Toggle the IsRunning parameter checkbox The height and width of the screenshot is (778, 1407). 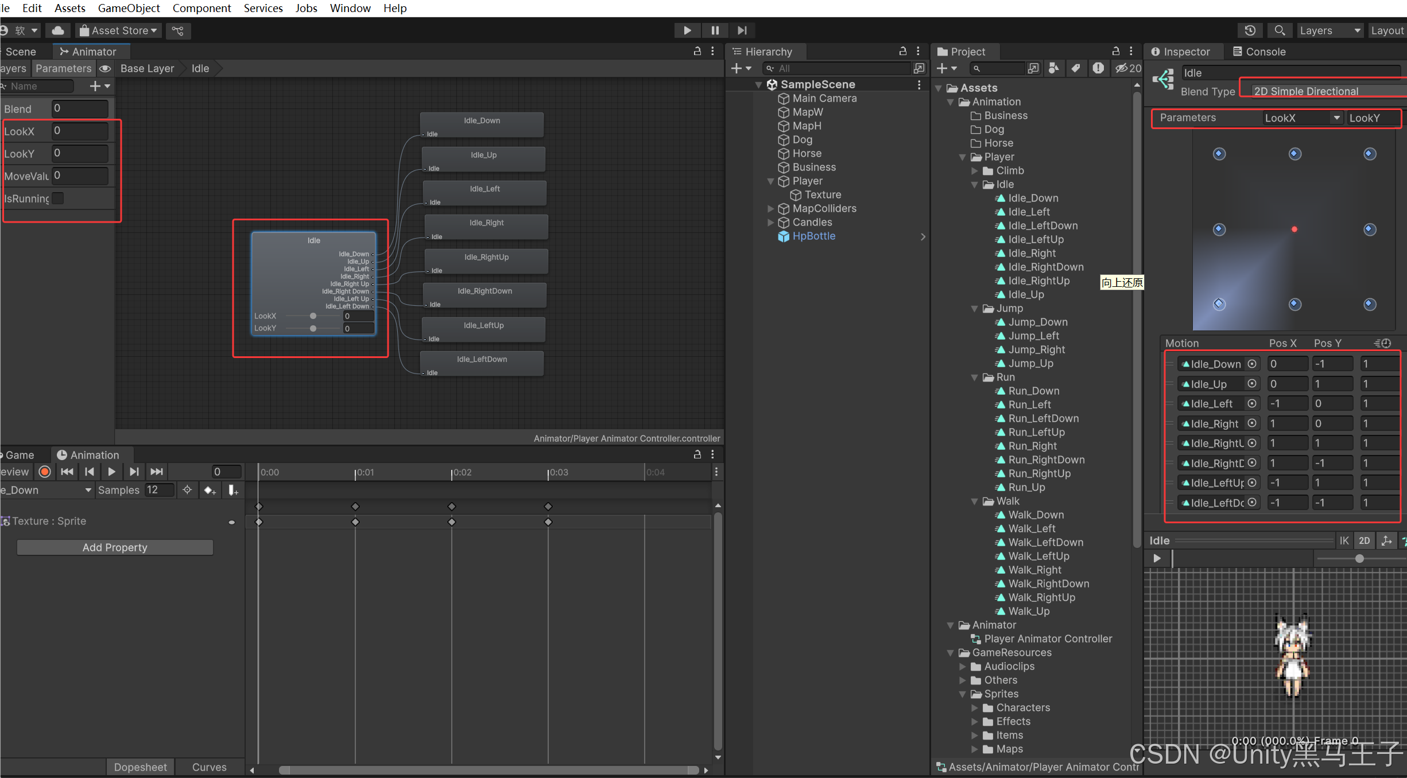[58, 199]
